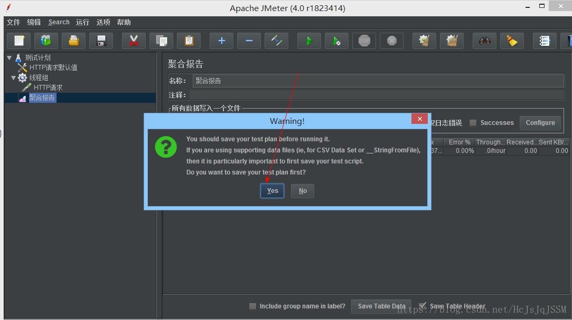Open the 帮助 menu
The width and height of the screenshot is (572, 320).
click(x=124, y=22)
